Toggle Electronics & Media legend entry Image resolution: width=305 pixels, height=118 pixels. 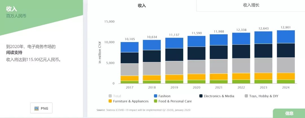coord(217,96)
